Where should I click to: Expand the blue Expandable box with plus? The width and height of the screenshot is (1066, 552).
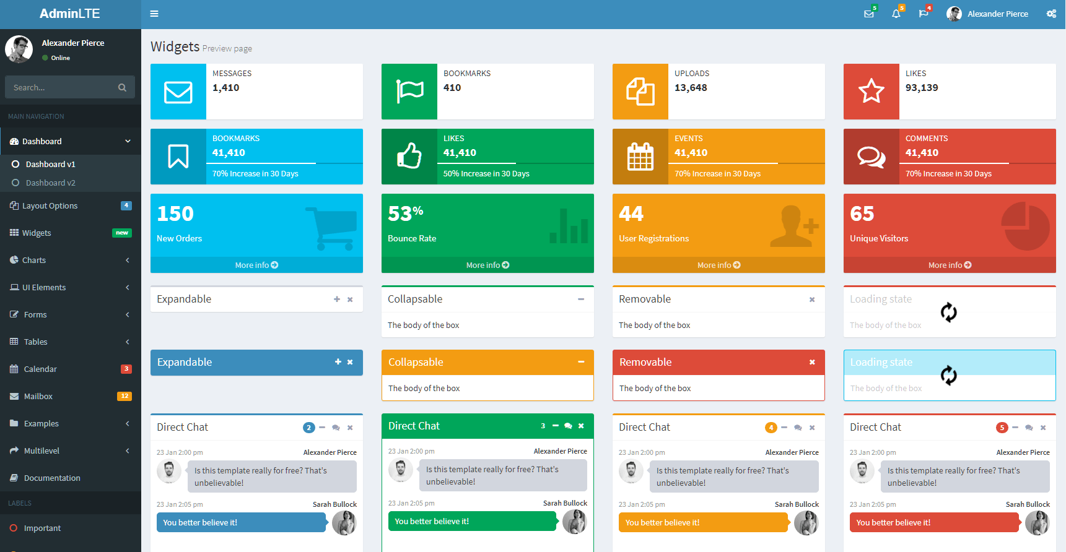point(338,362)
